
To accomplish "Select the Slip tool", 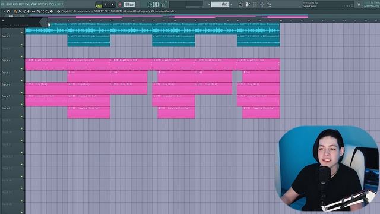I will pos(33,11).
